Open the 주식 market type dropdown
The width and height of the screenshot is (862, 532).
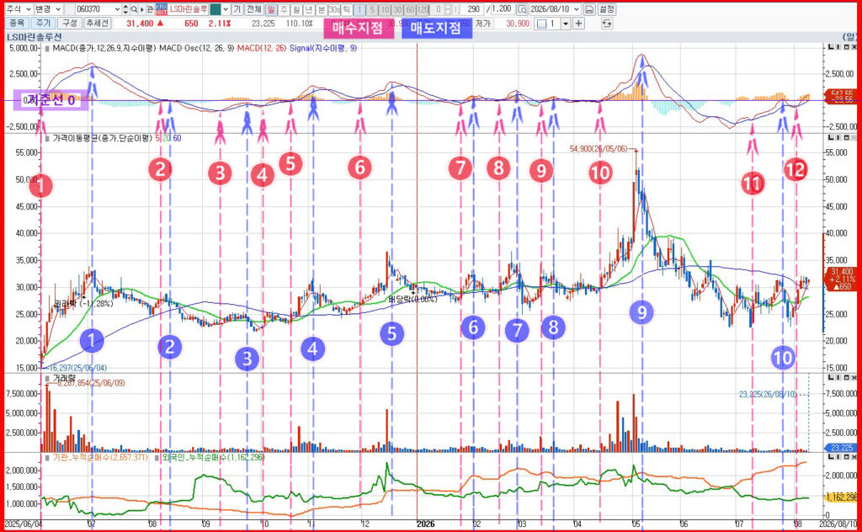tap(19, 9)
